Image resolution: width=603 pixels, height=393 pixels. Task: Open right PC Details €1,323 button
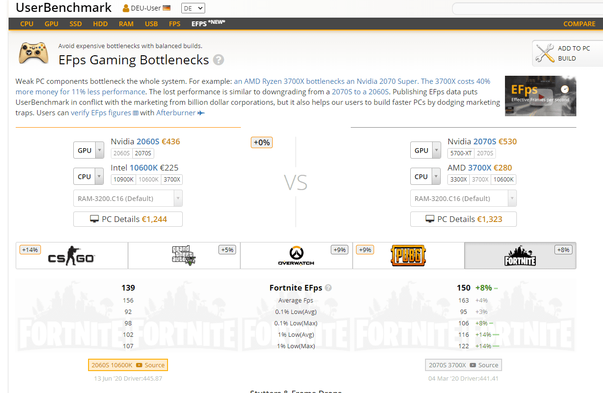click(464, 219)
